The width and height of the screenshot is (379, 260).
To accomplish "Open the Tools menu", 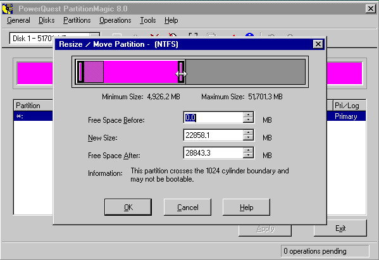I will point(148,20).
